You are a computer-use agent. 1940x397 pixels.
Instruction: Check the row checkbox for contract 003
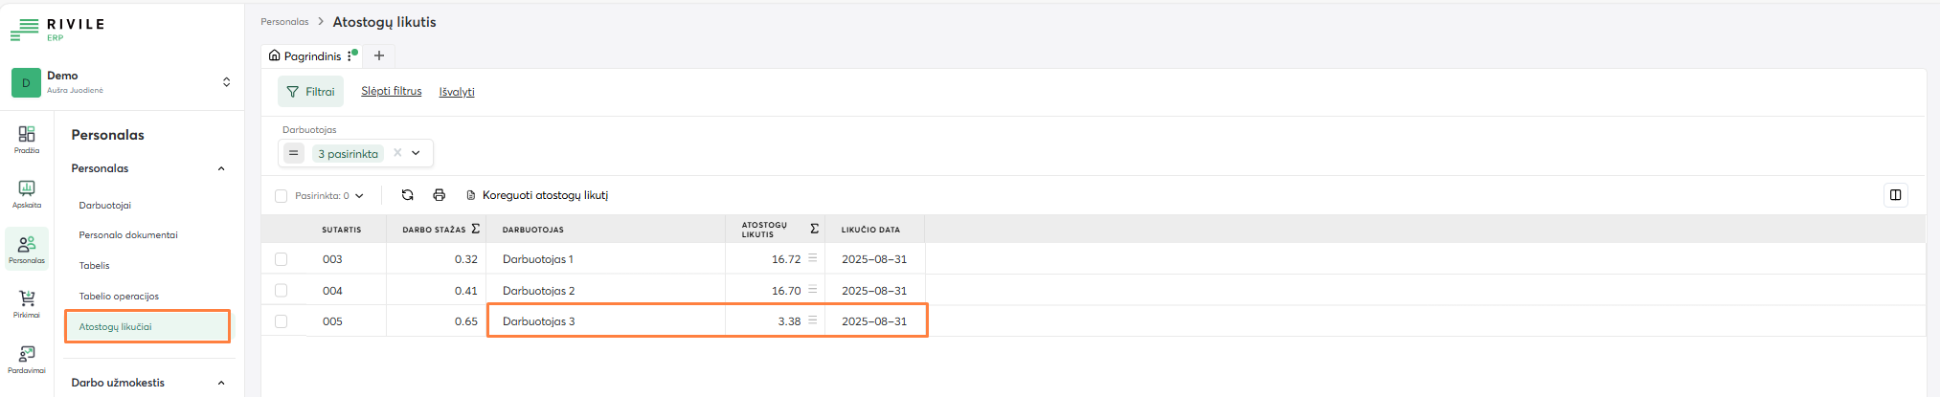281,259
